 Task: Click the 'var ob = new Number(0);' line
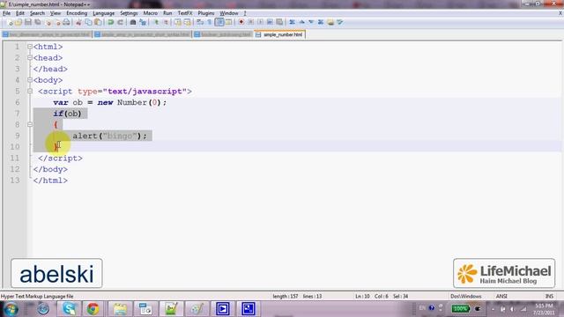click(109, 102)
